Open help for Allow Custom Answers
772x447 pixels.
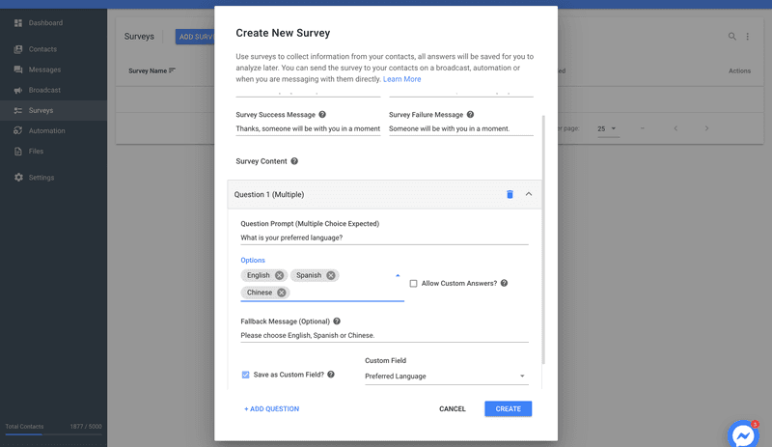[x=504, y=283]
